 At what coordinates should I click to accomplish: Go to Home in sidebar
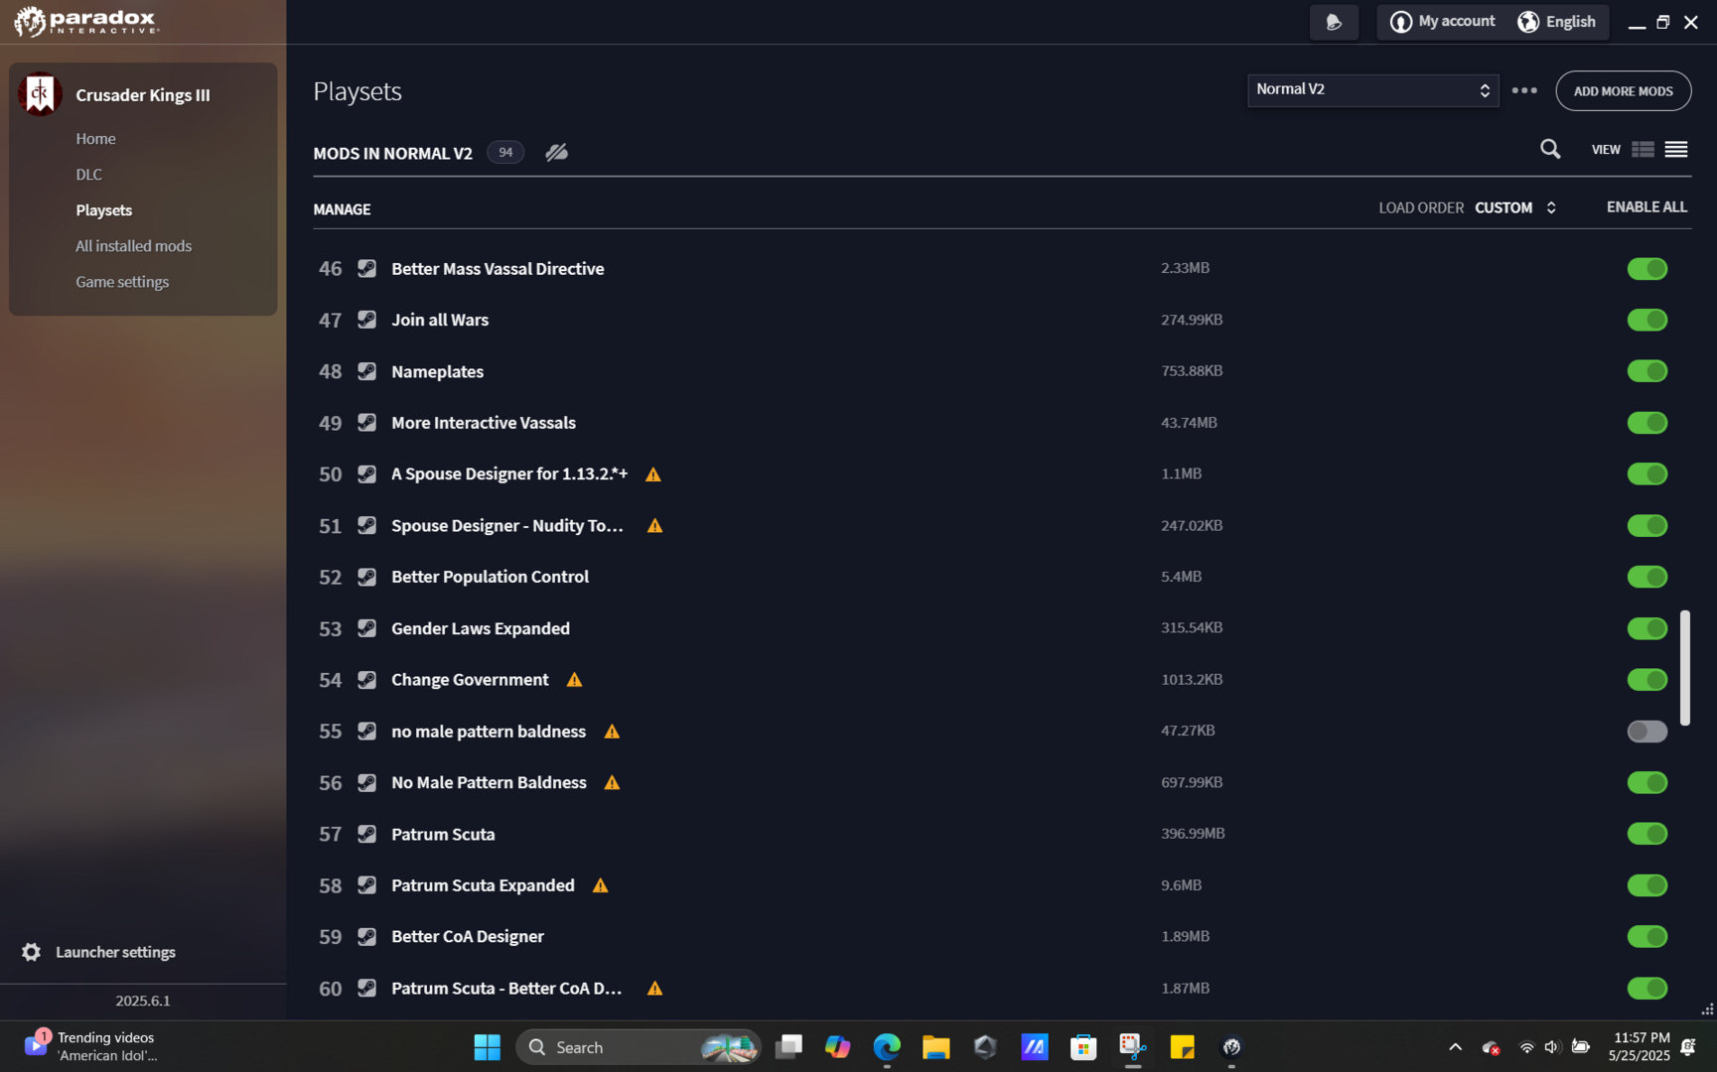(95, 139)
